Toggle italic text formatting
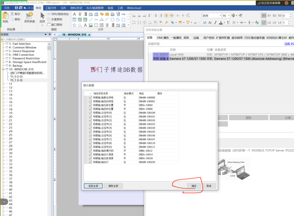The height and width of the screenshot is (216, 294). coord(215,22)
